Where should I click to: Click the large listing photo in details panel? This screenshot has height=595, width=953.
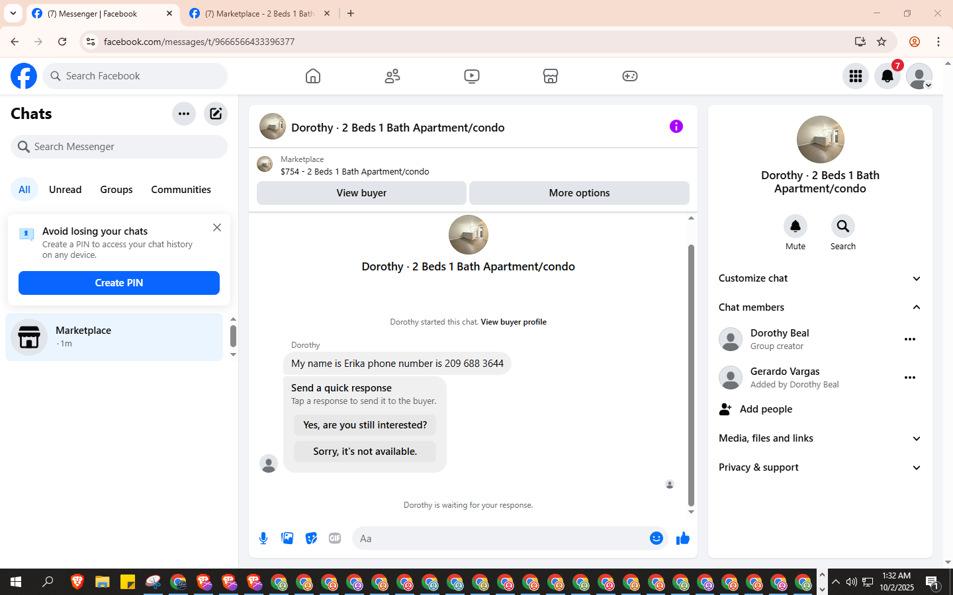pos(821,139)
